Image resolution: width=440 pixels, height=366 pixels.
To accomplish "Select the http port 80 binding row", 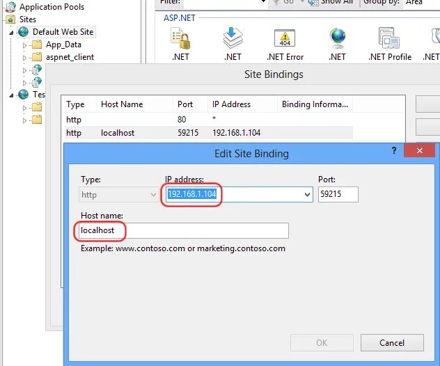I will pos(209,120).
